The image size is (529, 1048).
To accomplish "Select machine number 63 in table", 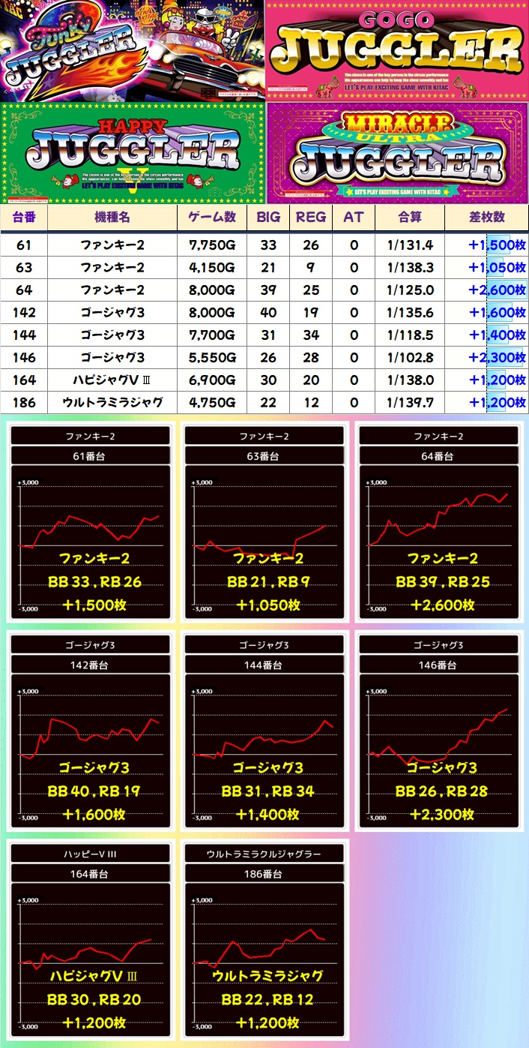I will click(24, 267).
